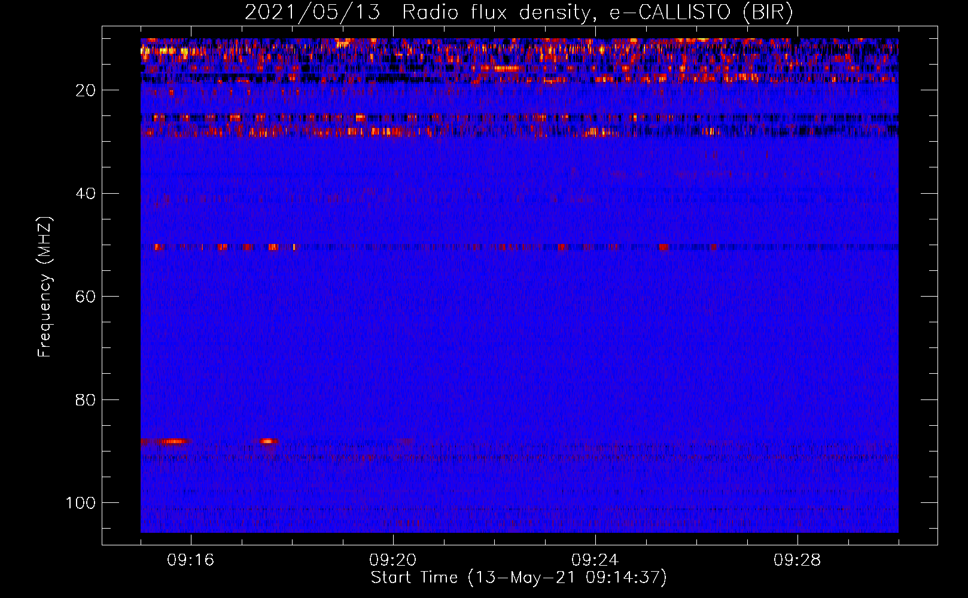Screen dimensions: 968x598
Task: Click the 100 MHz frequency tick label
Action: coord(81,503)
